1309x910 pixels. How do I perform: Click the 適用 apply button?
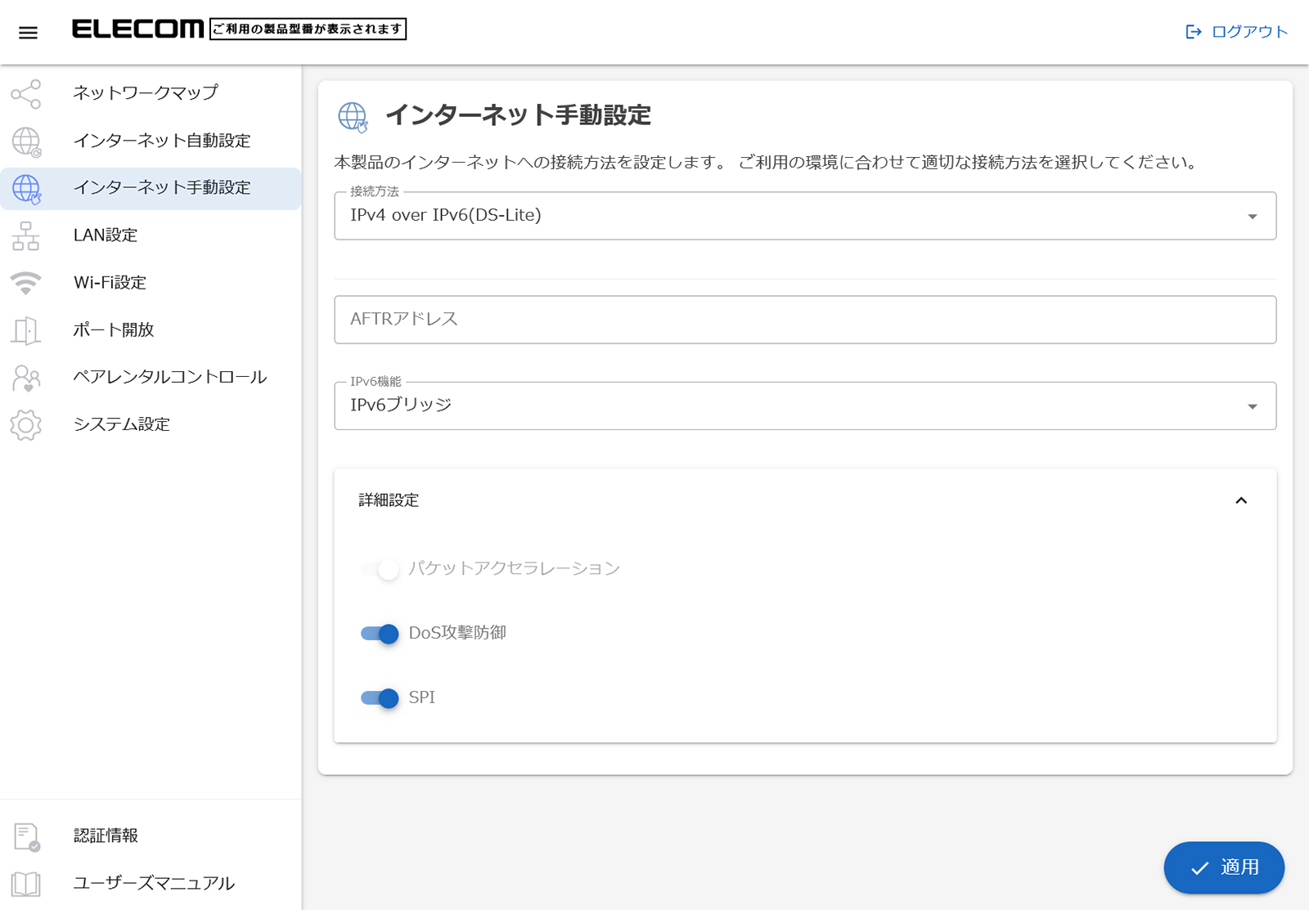(x=1223, y=867)
